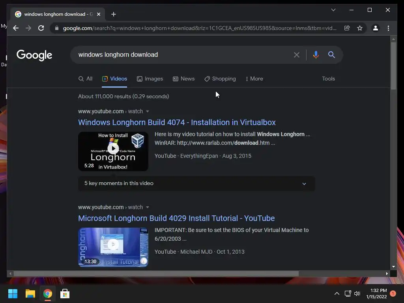Start voice search with microphone
Image resolution: width=404 pixels, height=303 pixels.
coord(316,54)
